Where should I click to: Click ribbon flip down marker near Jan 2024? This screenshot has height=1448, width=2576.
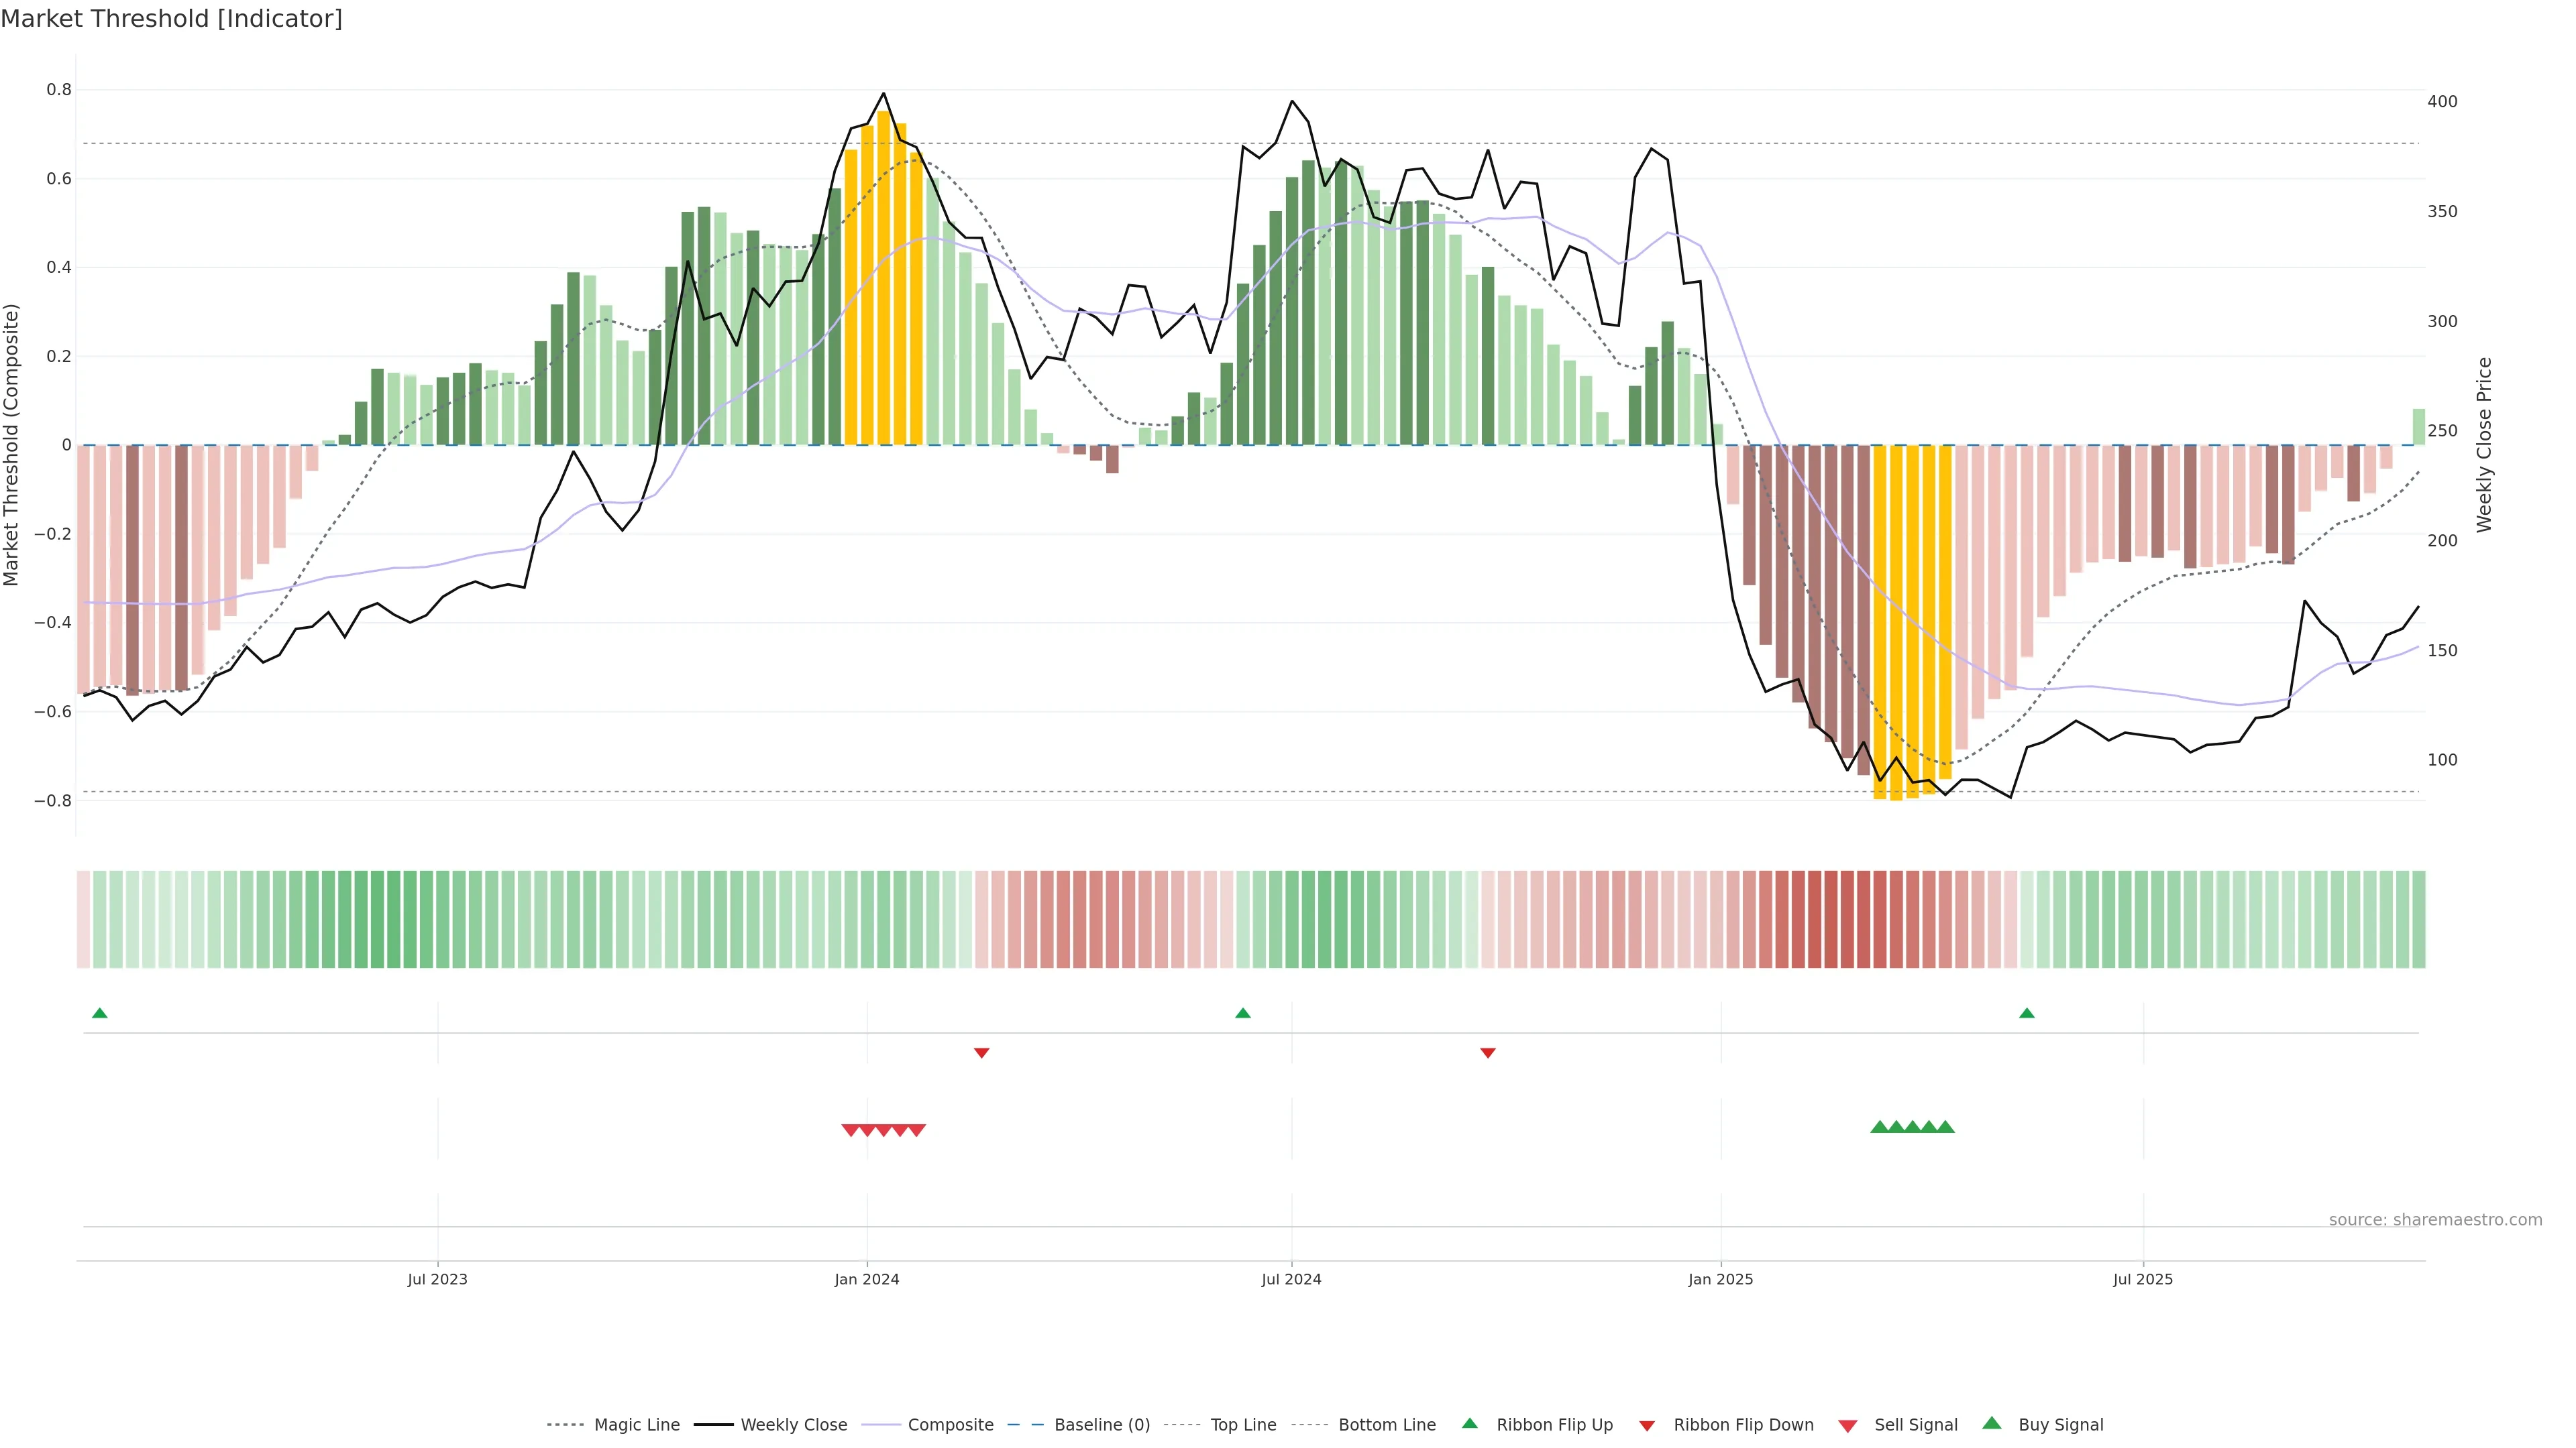point(981,1052)
